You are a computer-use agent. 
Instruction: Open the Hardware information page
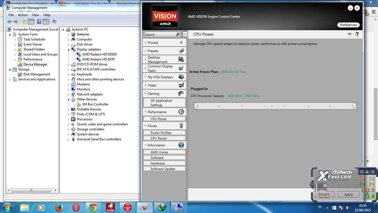tap(164, 163)
